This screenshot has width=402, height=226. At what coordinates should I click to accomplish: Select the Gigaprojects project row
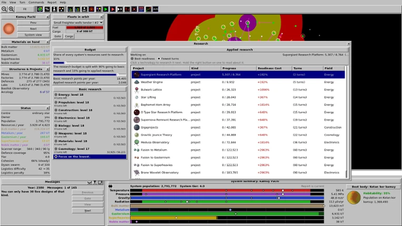click(238, 128)
